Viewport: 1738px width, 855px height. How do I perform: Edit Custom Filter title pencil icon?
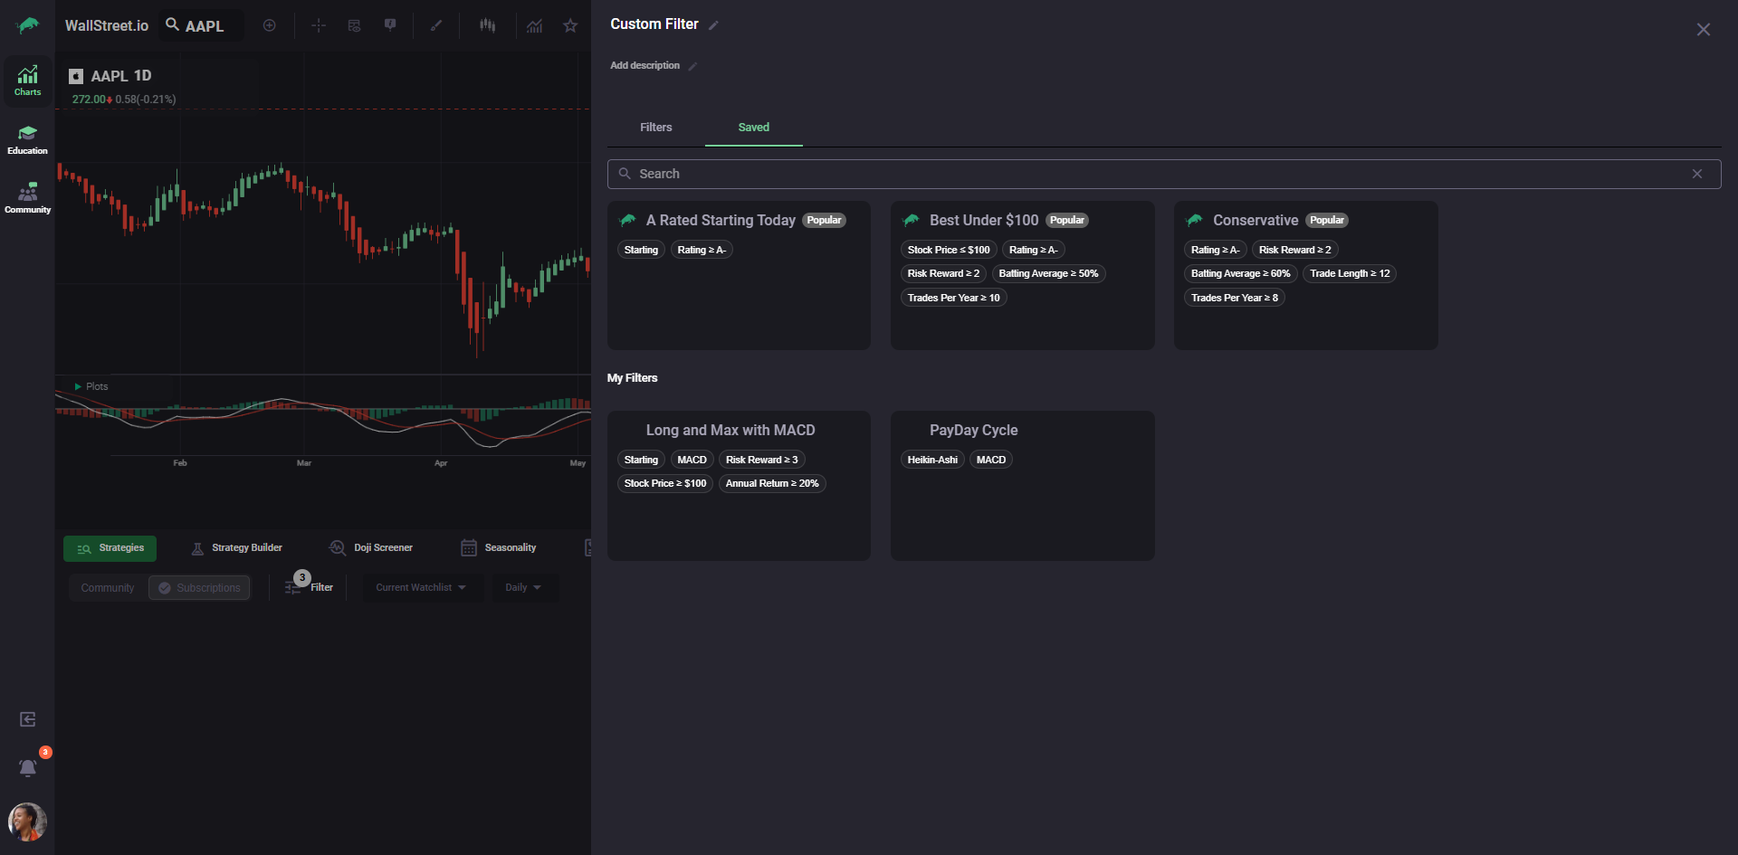pos(713,25)
